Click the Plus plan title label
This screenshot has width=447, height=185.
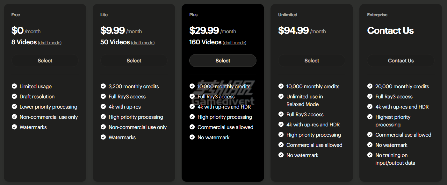pos(193,15)
